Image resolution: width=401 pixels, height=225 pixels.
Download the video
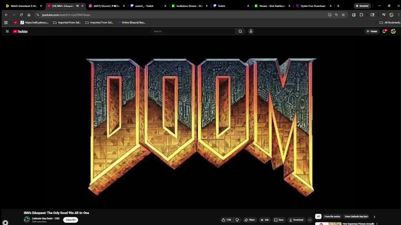[296, 220]
